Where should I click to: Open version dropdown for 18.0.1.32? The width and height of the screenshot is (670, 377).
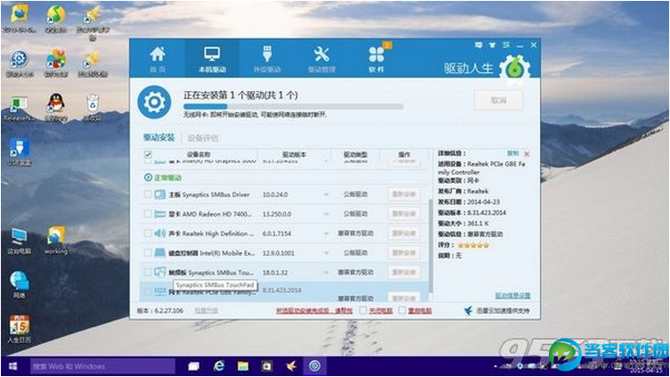[326, 273]
